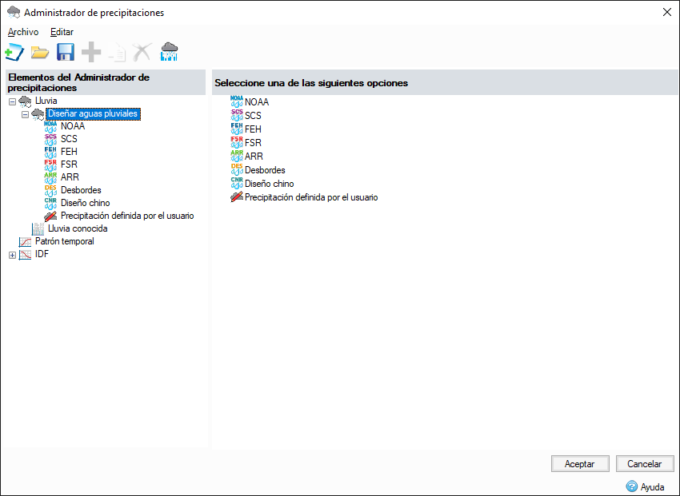Choose FEH in the right options list
Screen dimensions: 680x496
[253, 129]
